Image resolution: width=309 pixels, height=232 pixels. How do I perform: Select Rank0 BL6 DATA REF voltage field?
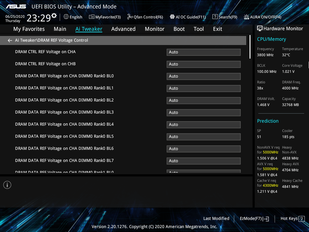coord(204,149)
